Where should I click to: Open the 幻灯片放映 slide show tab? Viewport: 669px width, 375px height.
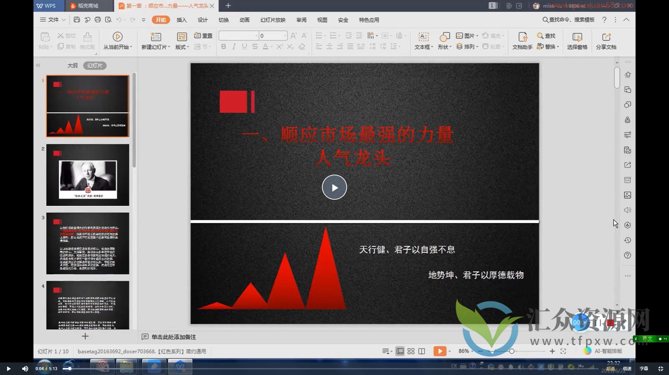coord(273,20)
